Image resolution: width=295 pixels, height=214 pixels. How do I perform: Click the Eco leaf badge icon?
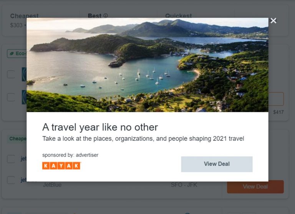tap(12, 54)
